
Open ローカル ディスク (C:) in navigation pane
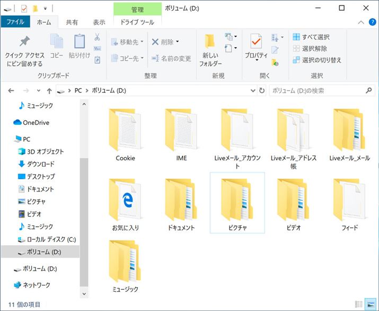[47, 239]
